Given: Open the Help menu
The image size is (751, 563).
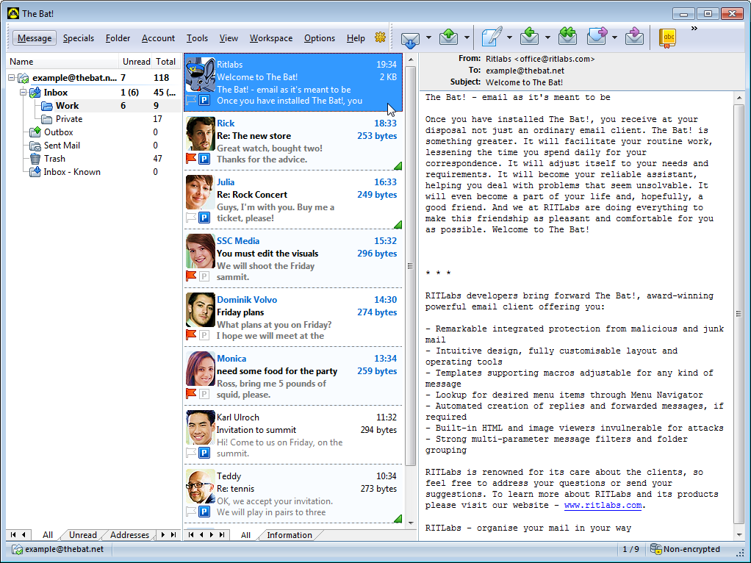Looking at the screenshot, I should [x=356, y=38].
